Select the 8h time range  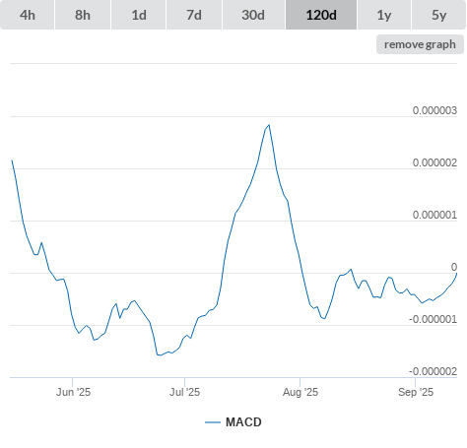(x=83, y=15)
